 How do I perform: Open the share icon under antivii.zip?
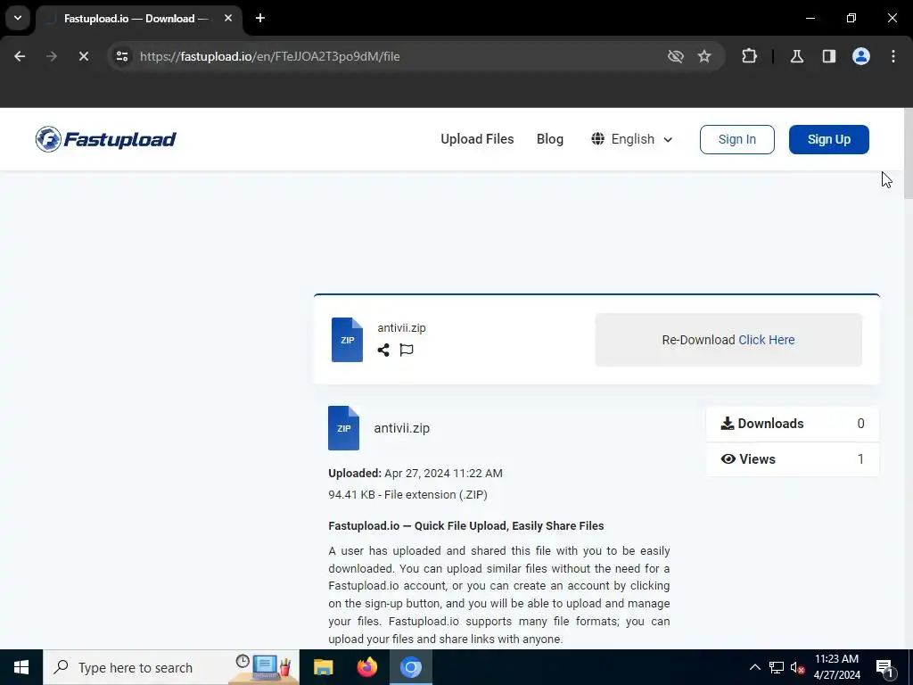pyautogui.click(x=383, y=350)
